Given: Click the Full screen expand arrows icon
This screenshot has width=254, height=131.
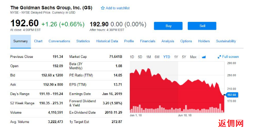Looking at the screenshot, I should click(219, 57).
